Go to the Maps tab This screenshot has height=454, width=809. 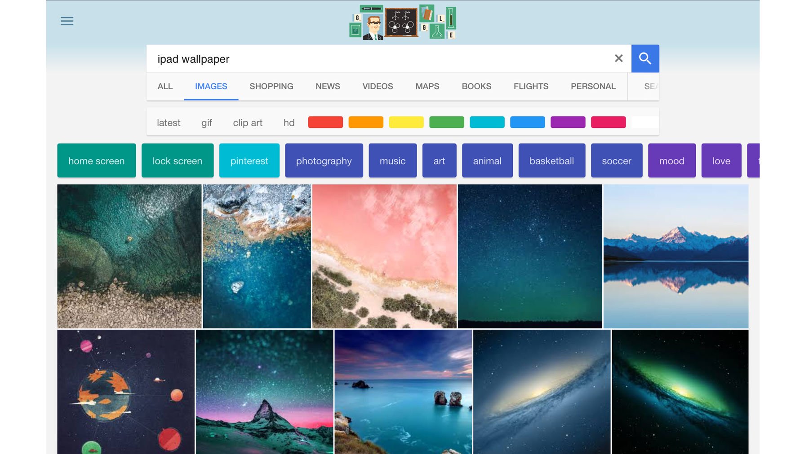click(x=427, y=86)
